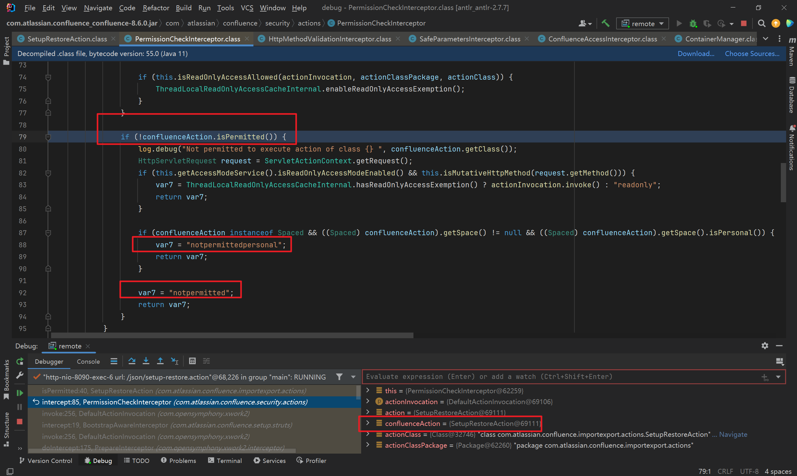The width and height of the screenshot is (797, 476).
Task: Click the Step Out debugger icon
Action: [x=160, y=361]
